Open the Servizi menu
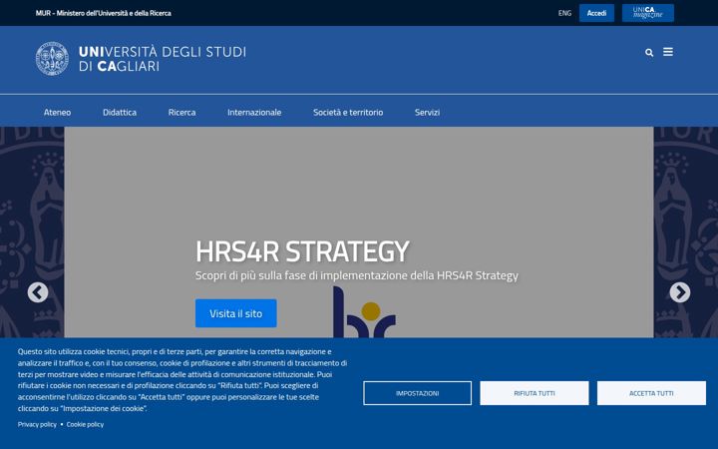The height and width of the screenshot is (449, 718). click(x=427, y=112)
